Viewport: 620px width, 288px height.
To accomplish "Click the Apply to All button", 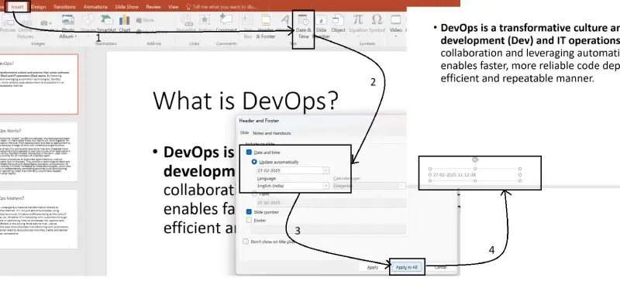I will point(407,267).
